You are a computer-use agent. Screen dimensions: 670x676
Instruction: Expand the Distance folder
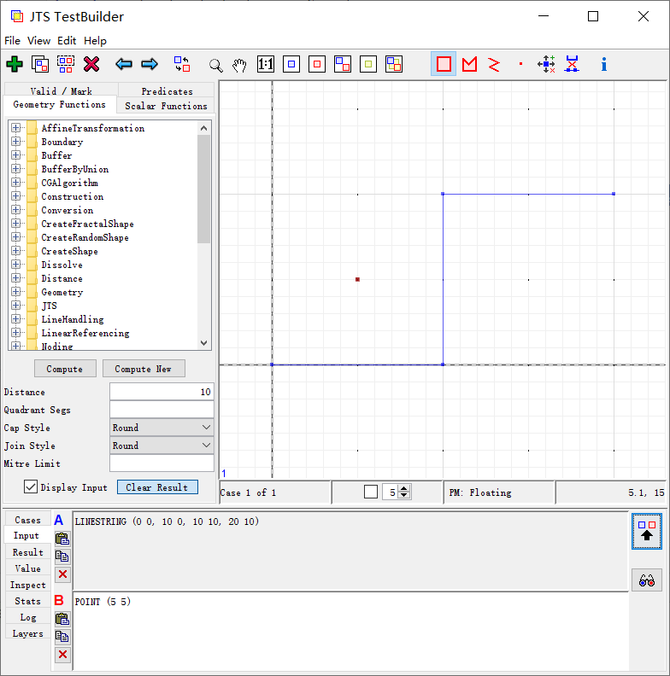(x=16, y=278)
